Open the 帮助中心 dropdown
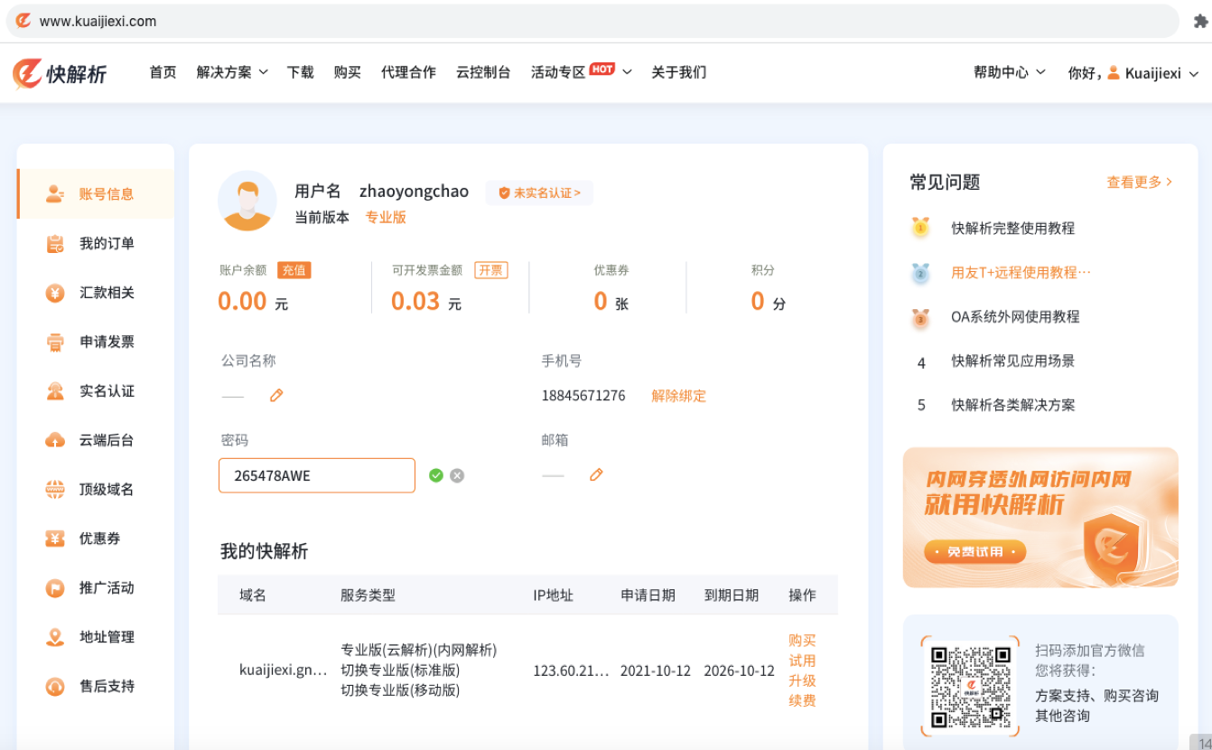The height and width of the screenshot is (750, 1212). 1009,72
